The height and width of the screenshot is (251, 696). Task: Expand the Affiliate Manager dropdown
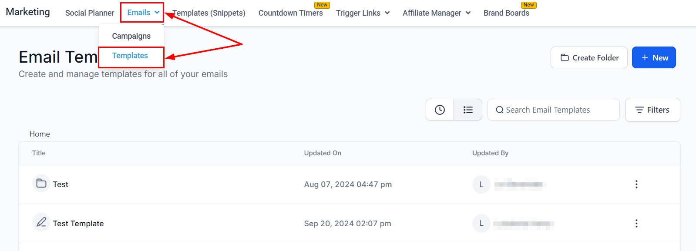pyautogui.click(x=436, y=13)
